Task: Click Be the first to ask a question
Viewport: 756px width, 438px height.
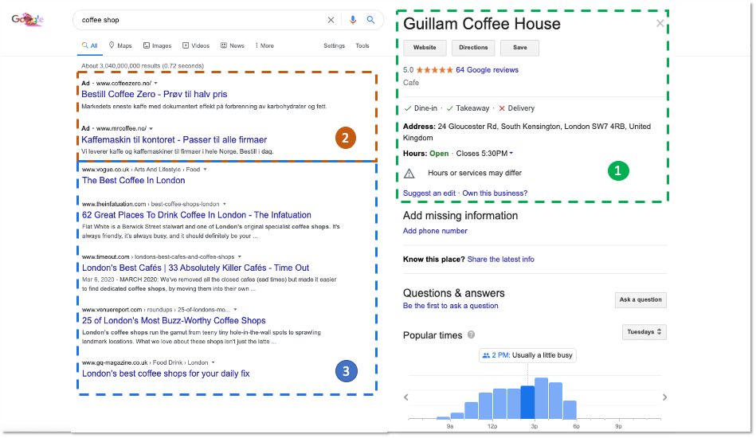Action: 450,306
